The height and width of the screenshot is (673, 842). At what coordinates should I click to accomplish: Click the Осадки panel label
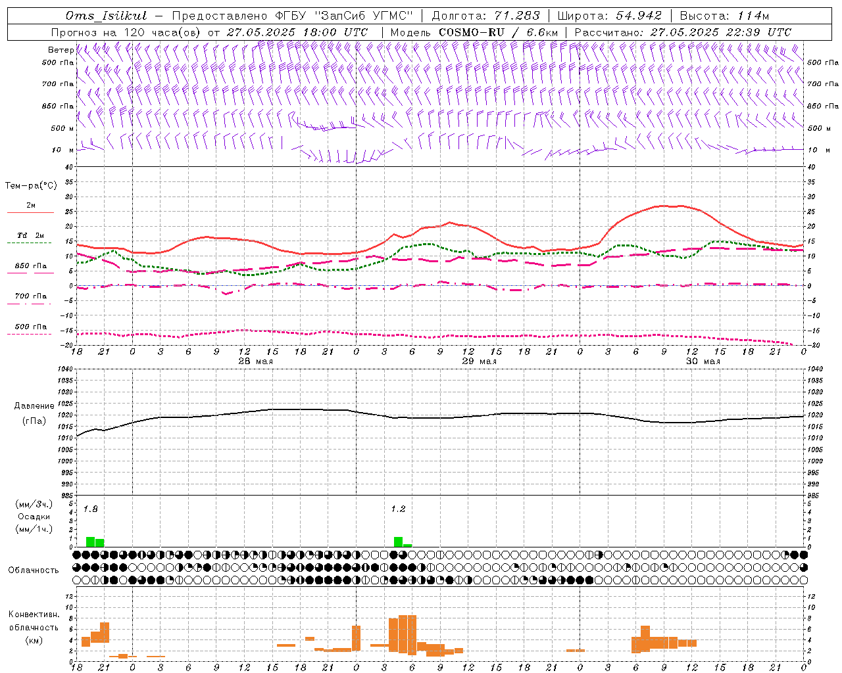34,517
